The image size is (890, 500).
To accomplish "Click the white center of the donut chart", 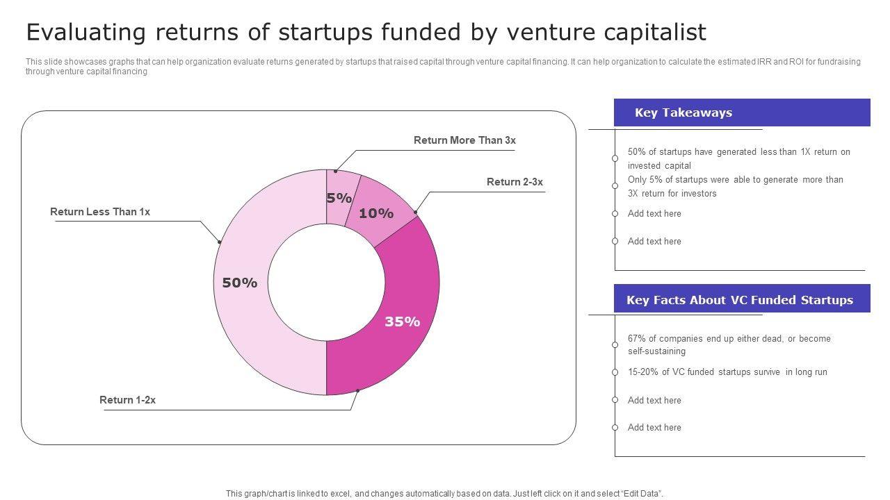I will (x=327, y=283).
